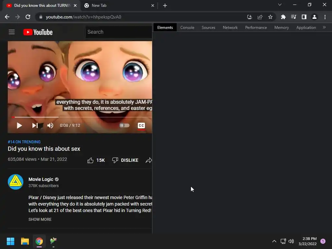The image size is (332, 249).
Task: Expand description with SHOW MORE
Action: pos(40,219)
